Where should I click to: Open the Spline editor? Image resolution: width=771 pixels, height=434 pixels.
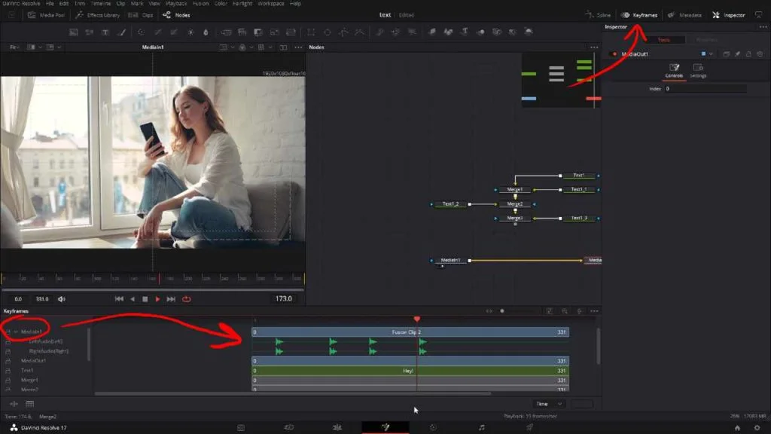click(601, 15)
